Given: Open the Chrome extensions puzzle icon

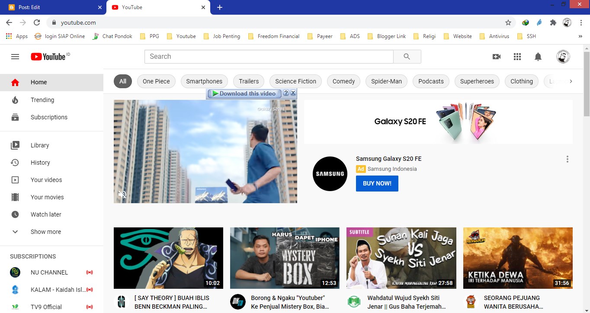Looking at the screenshot, I should [x=553, y=22].
